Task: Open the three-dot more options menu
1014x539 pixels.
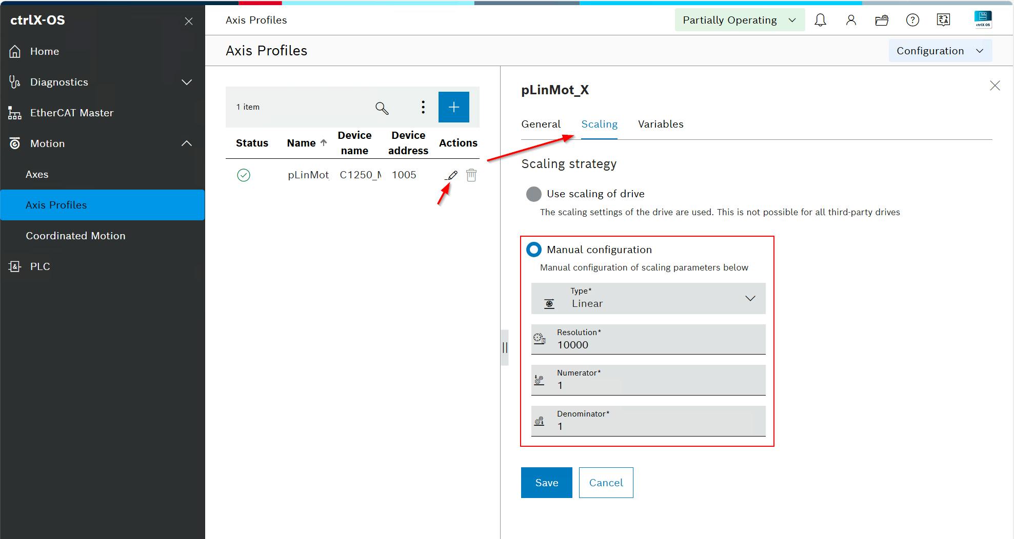Action: [423, 107]
